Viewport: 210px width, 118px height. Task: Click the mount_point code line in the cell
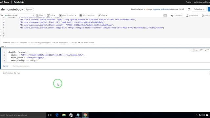tap(28, 58)
